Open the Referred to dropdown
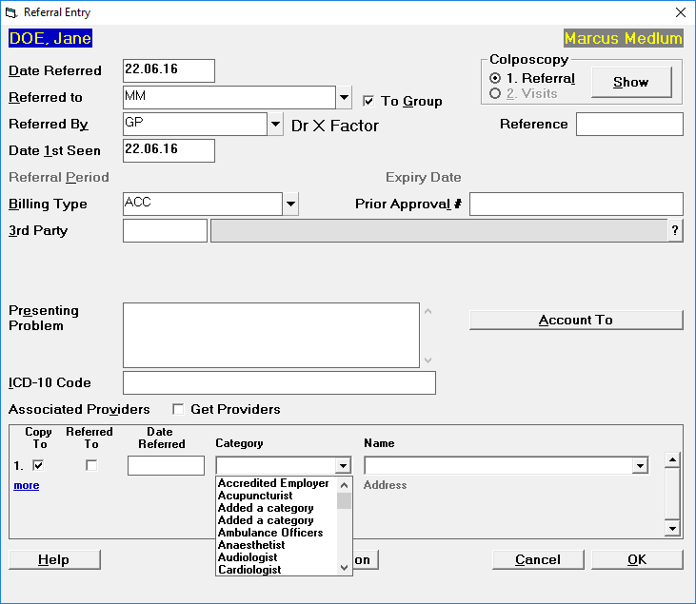 (344, 97)
